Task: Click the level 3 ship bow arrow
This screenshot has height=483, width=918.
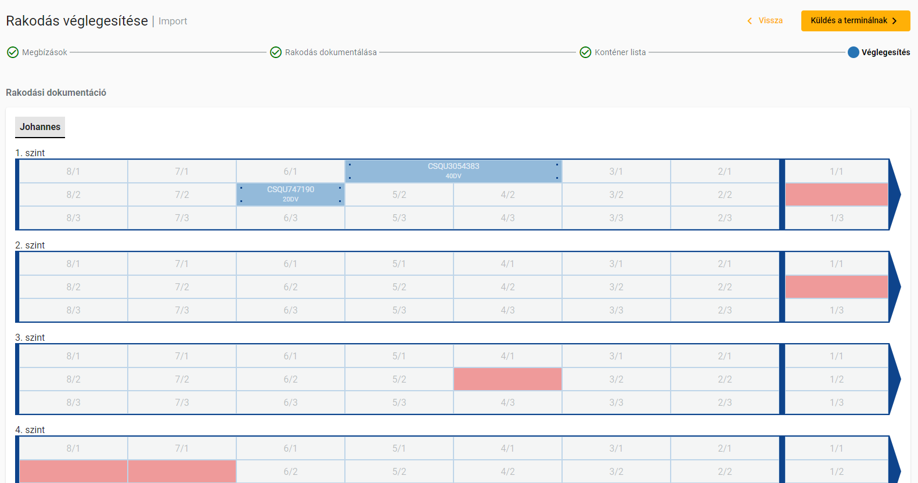Action: tap(895, 379)
